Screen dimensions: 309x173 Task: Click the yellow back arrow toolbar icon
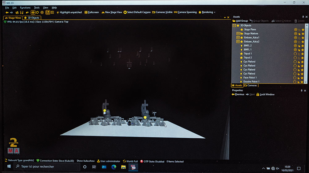tap(7, 12)
